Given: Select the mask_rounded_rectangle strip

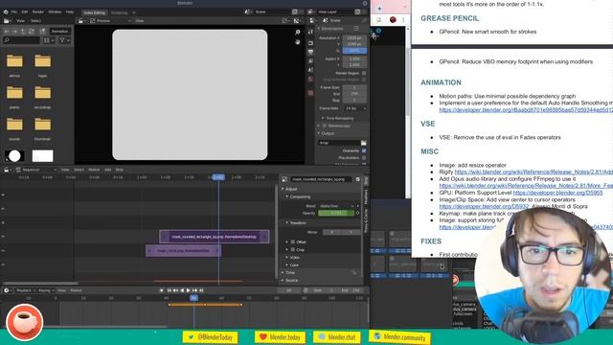Looking at the screenshot, I should coord(215,237).
